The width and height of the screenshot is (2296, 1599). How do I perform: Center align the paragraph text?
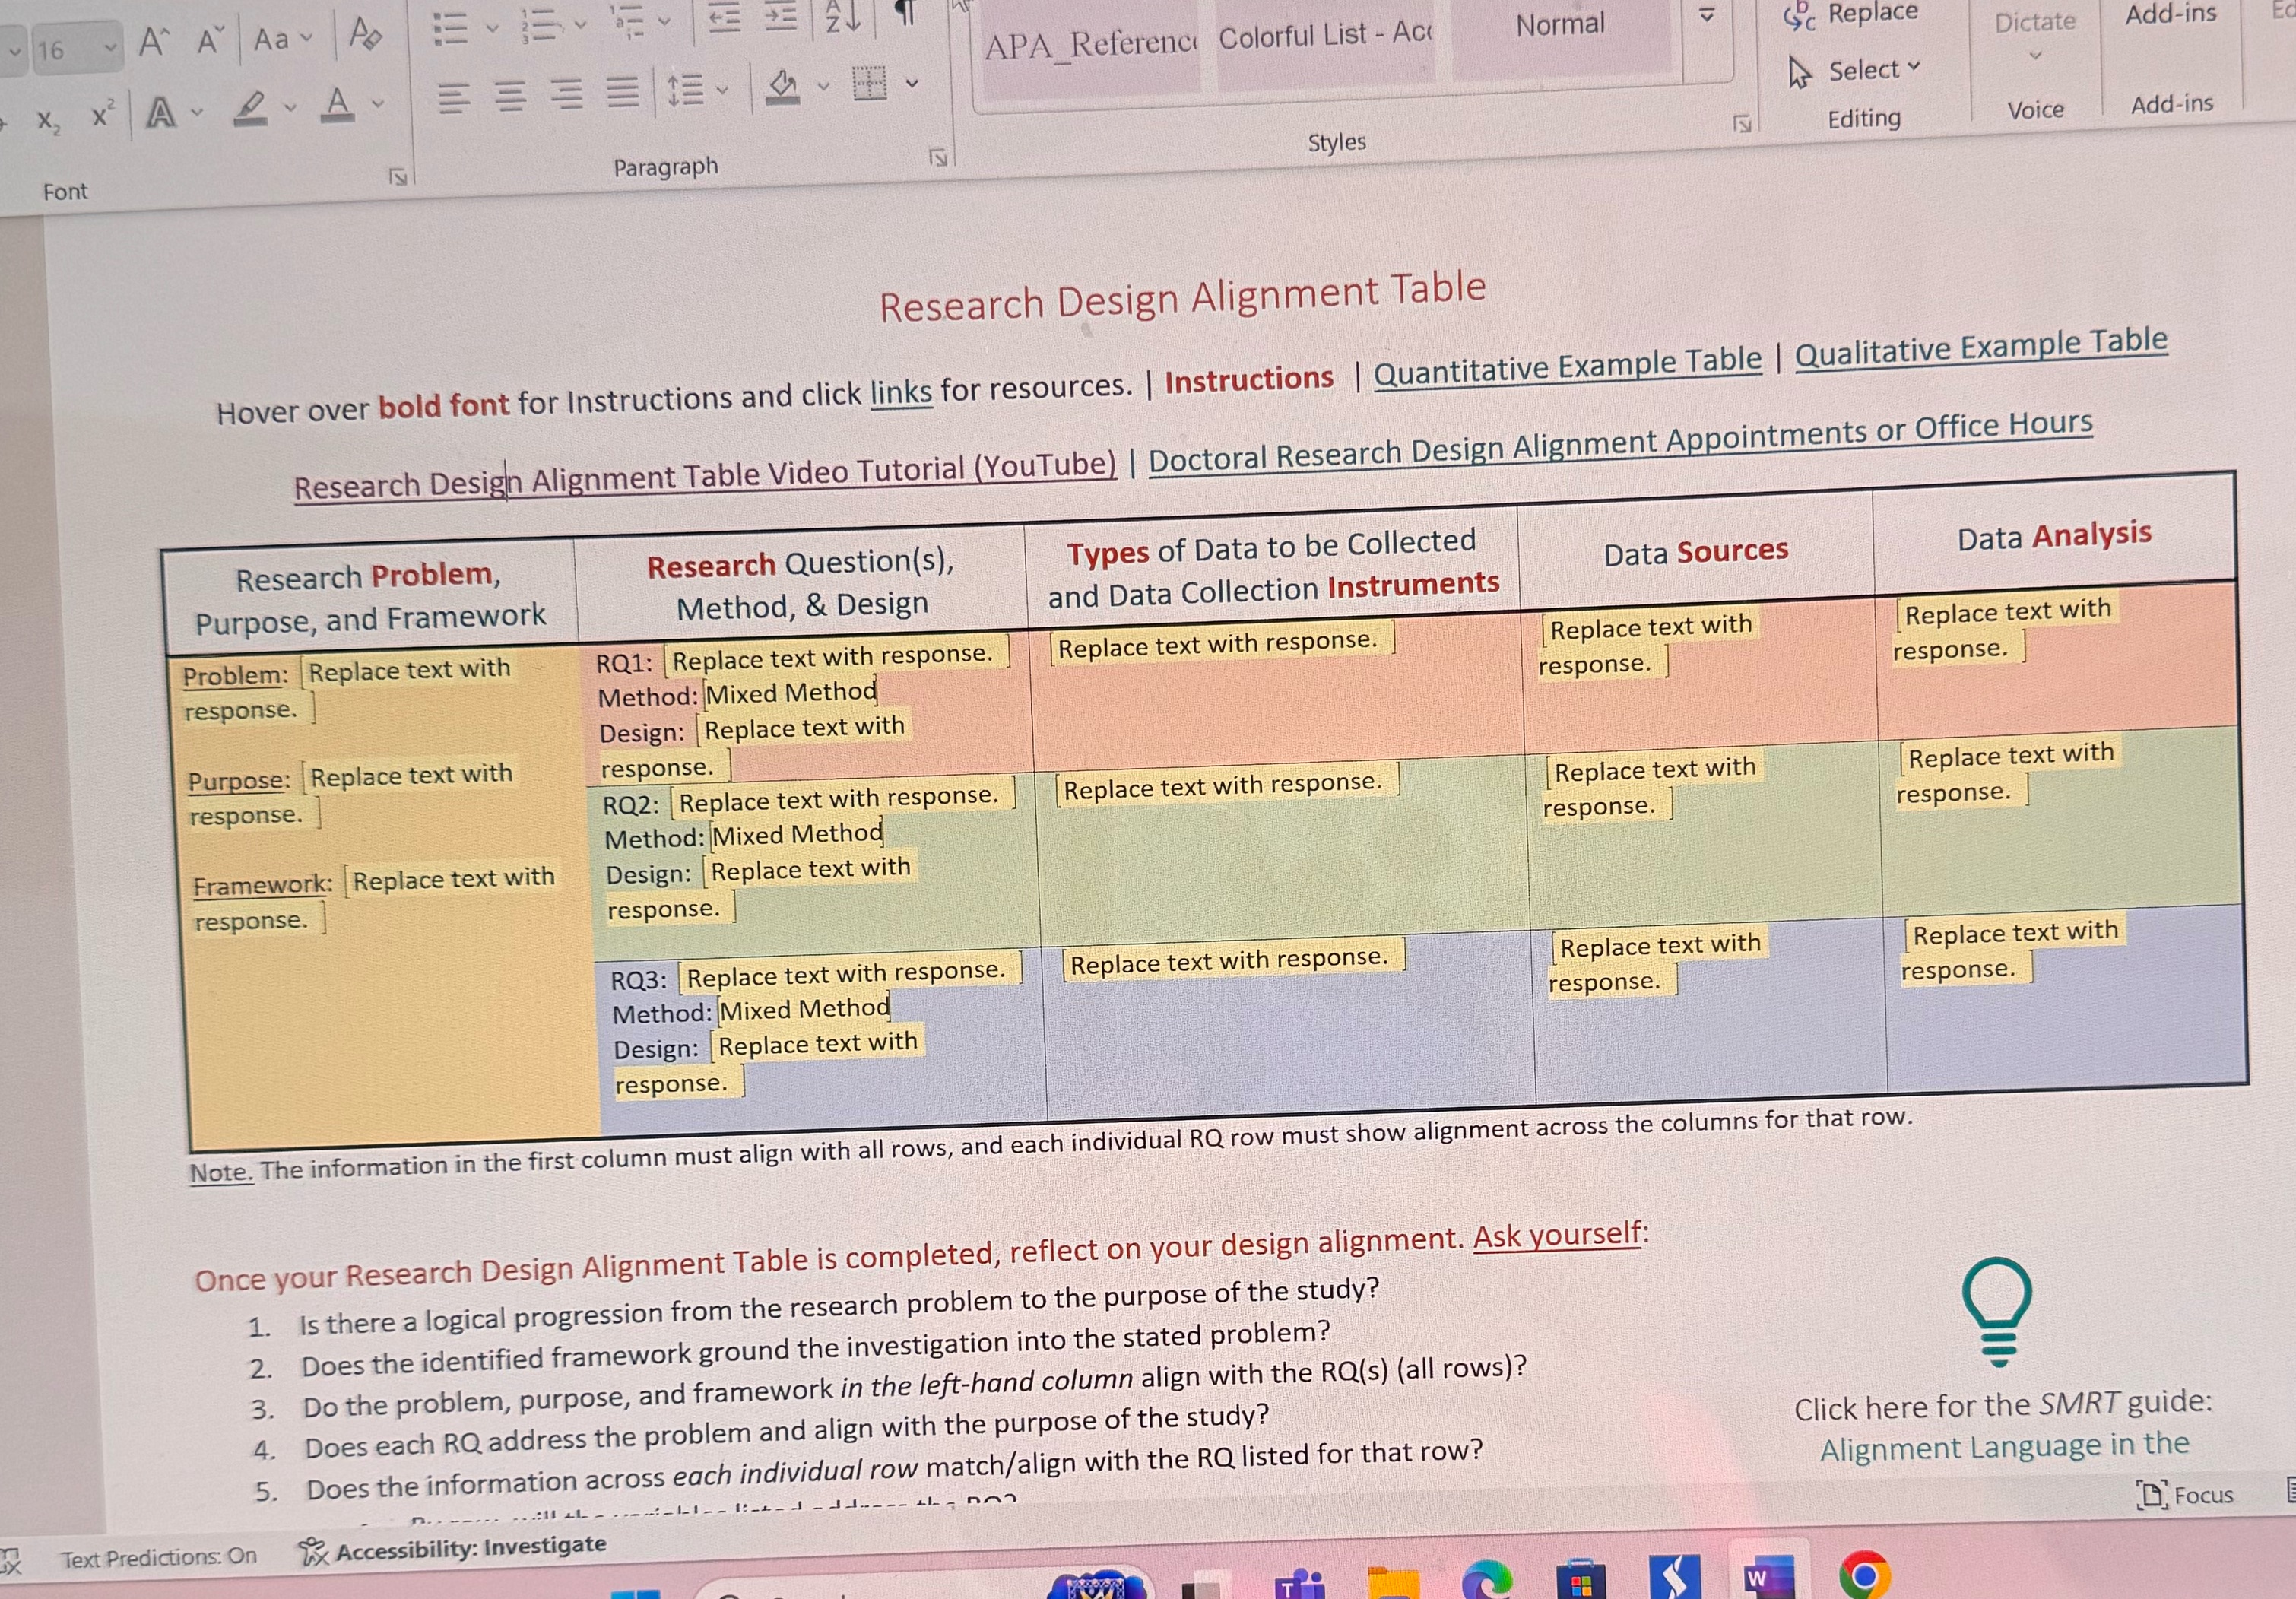coord(510,96)
